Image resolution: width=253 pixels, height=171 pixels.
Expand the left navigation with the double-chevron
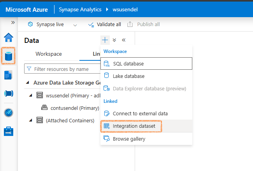(x=13, y=23)
